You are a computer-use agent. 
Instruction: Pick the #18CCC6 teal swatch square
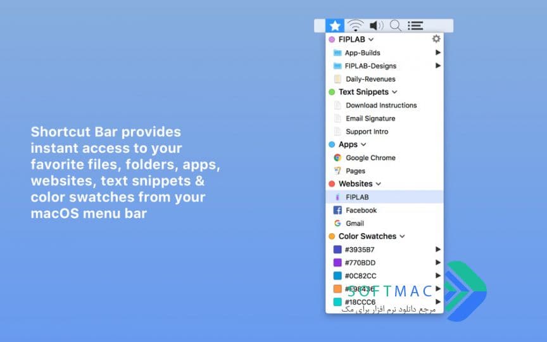click(337, 302)
